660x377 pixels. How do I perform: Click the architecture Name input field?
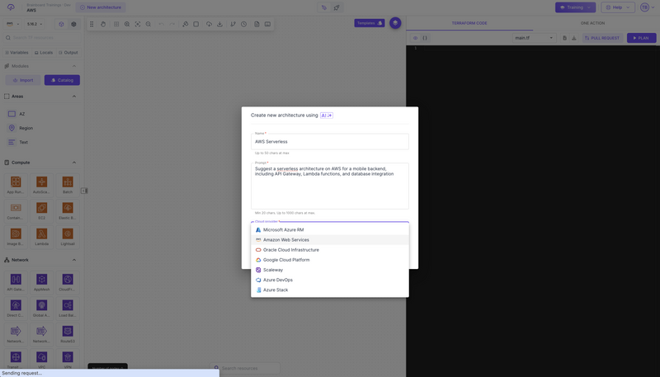pos(329,142)
